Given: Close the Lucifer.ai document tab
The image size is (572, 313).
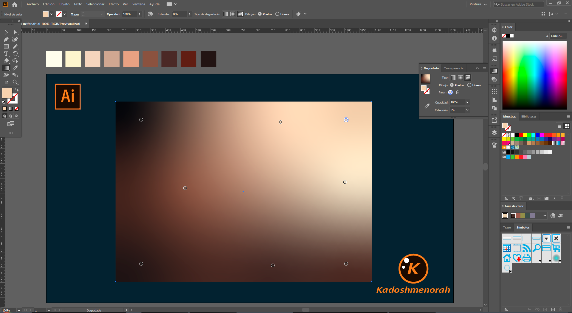Looking at the screenshot, I should click(x=86, y=24).
